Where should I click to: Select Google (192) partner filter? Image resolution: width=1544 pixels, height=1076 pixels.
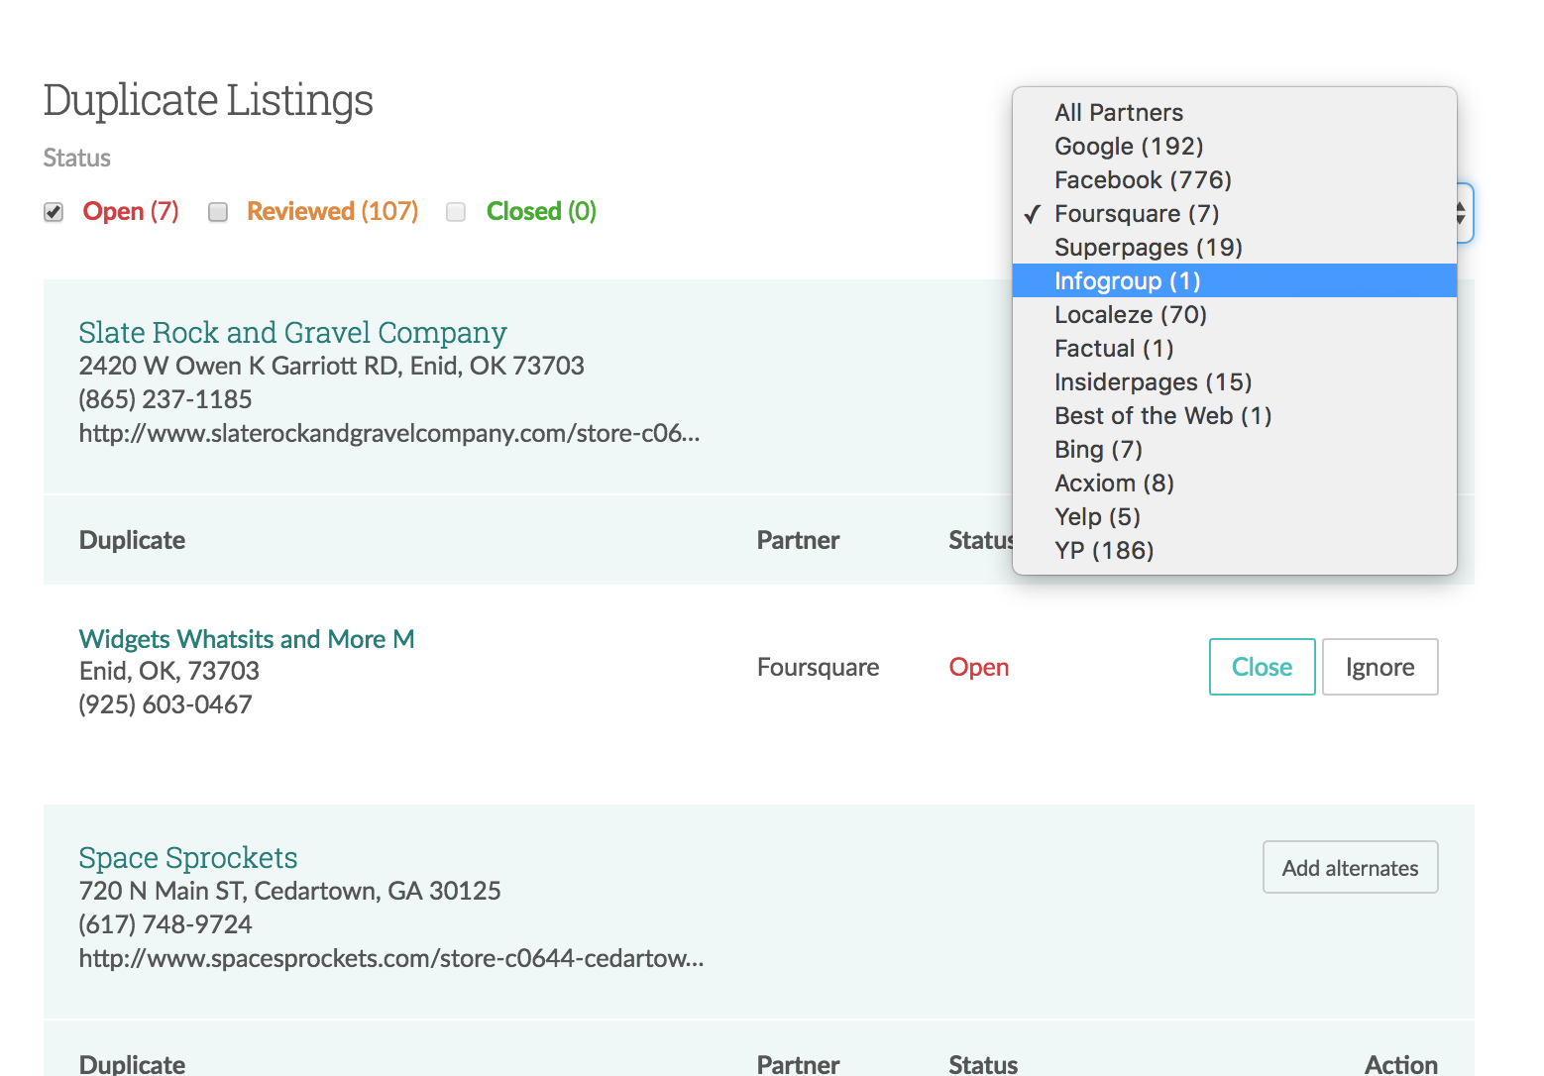point(1129,146)
